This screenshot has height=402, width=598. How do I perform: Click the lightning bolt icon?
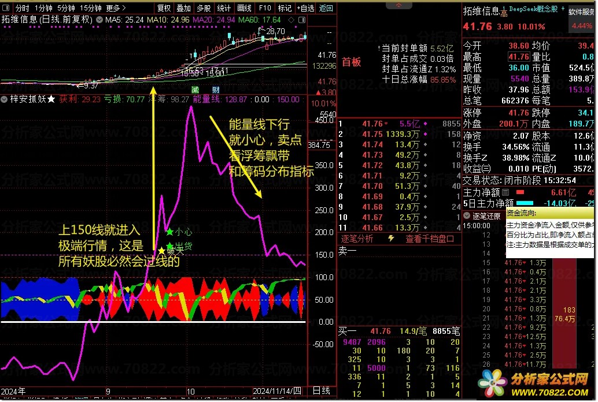391,239
